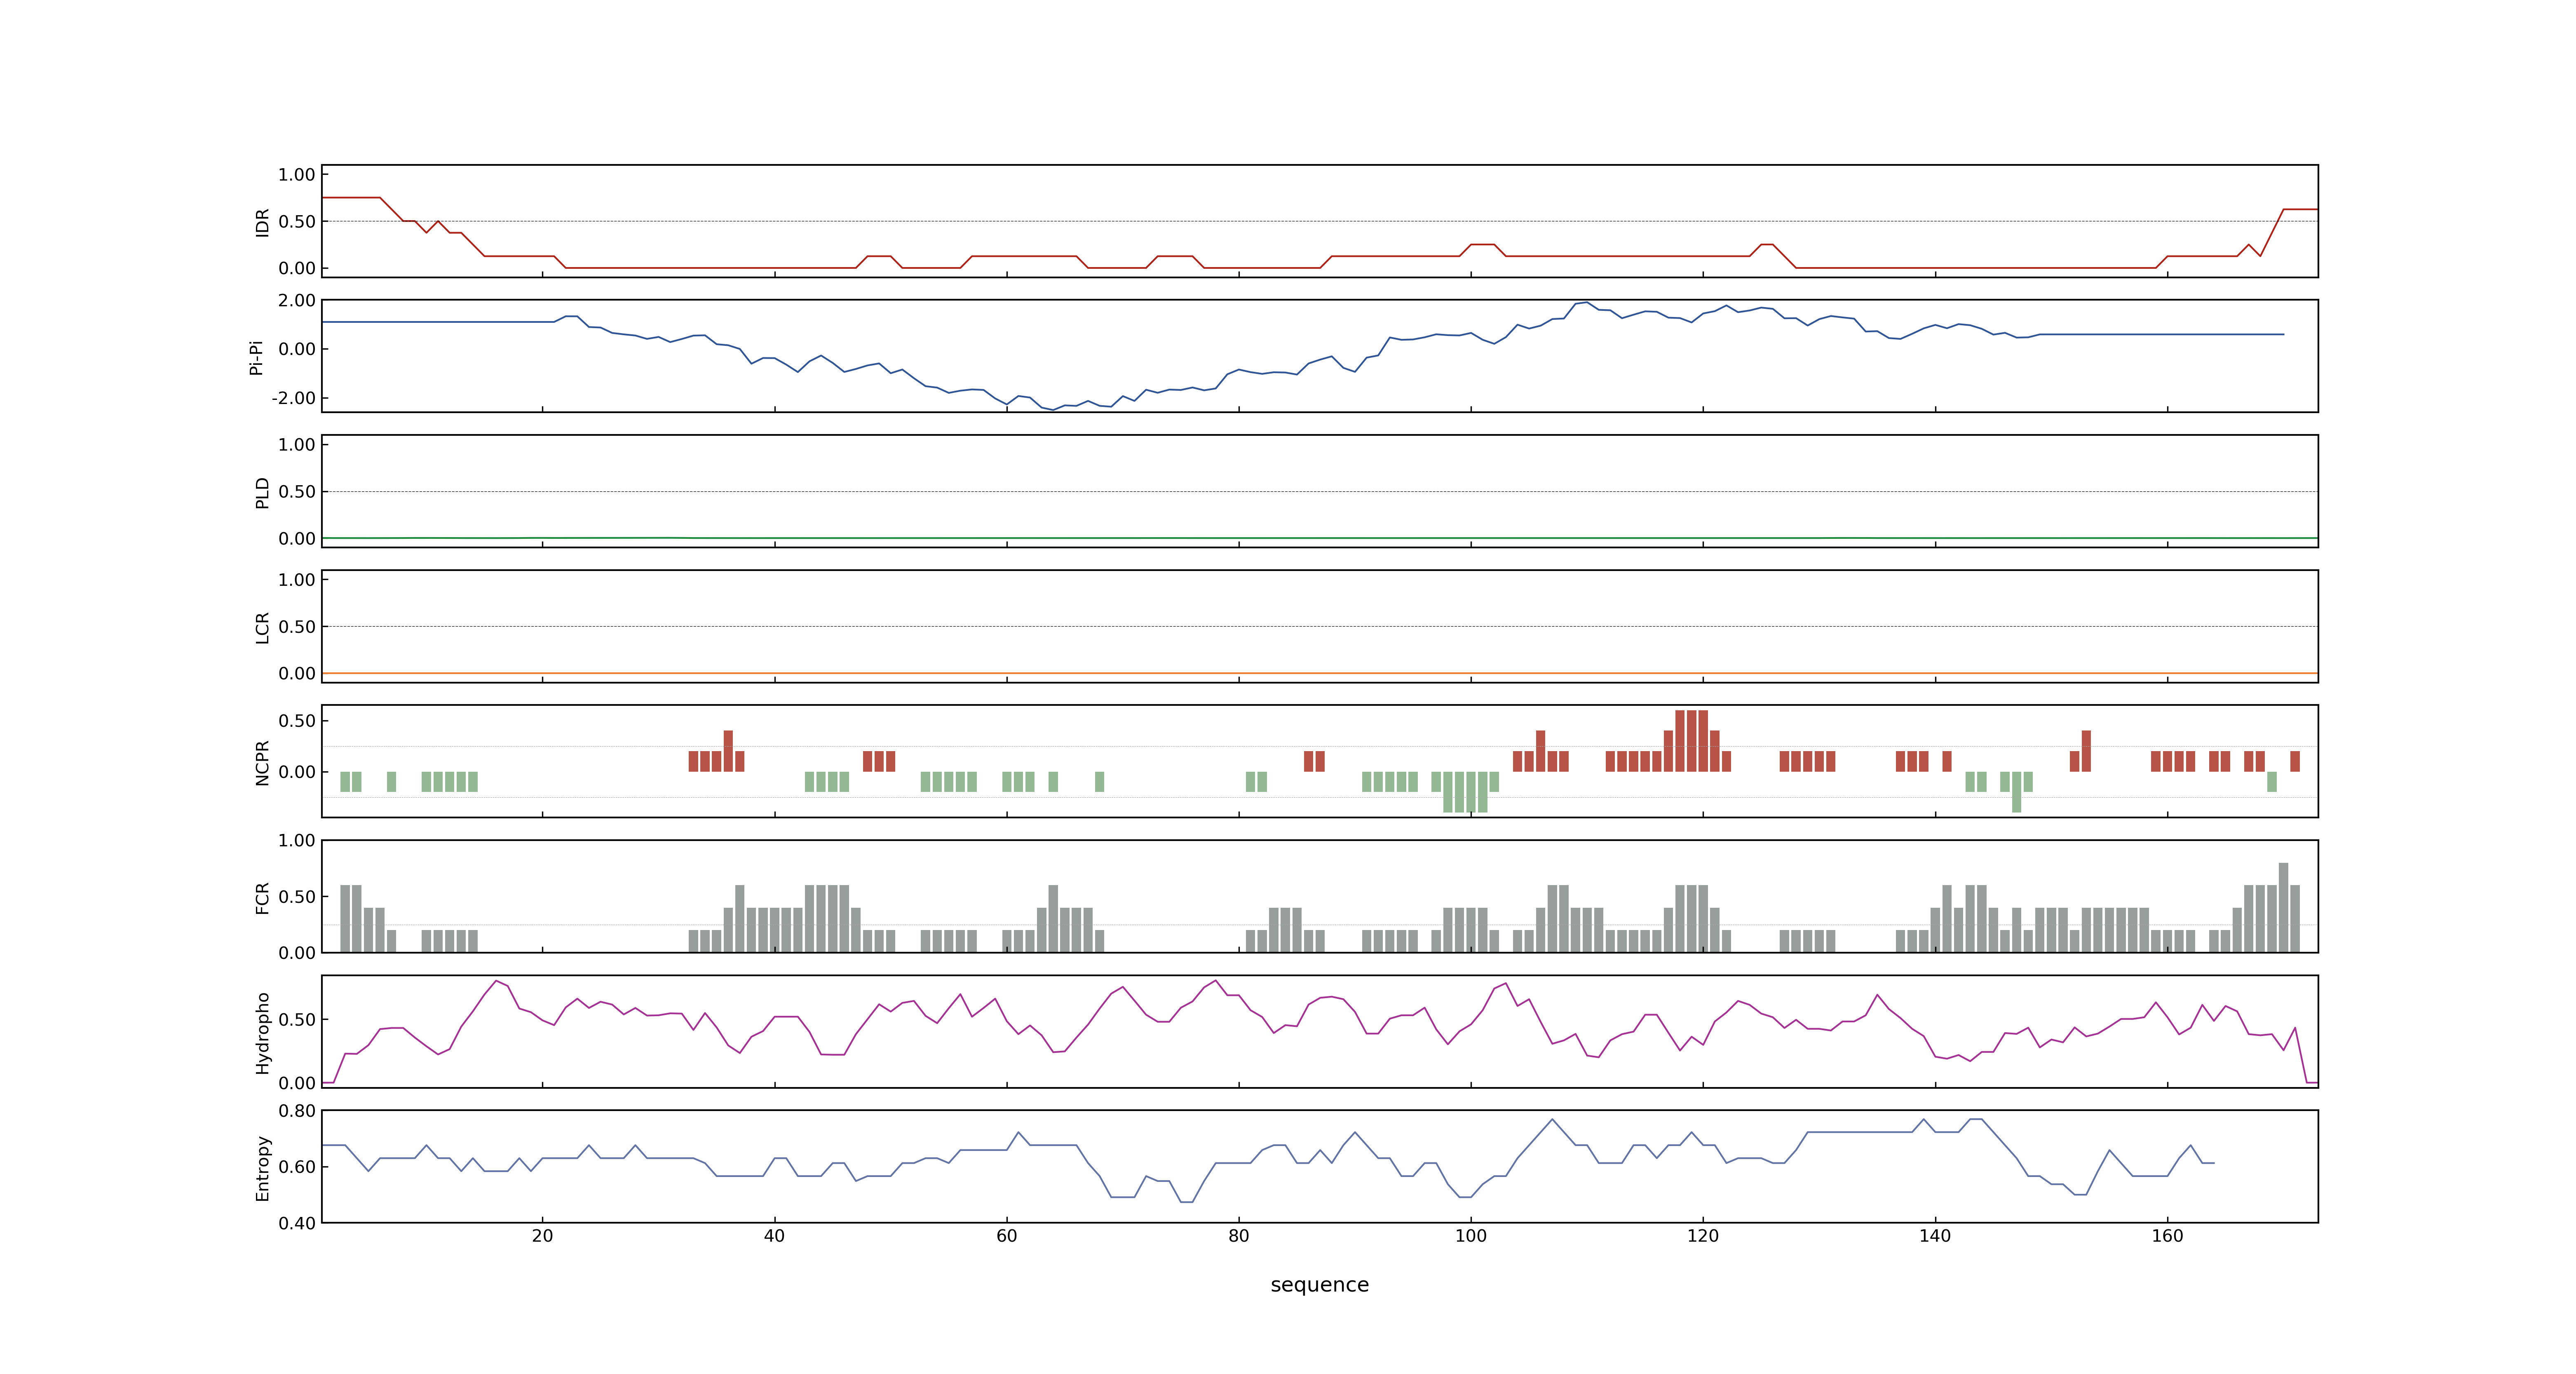Select x-axis tick label '60'
This screenshot has width=2576, height=1374.
click(x=1006, y=1235)
